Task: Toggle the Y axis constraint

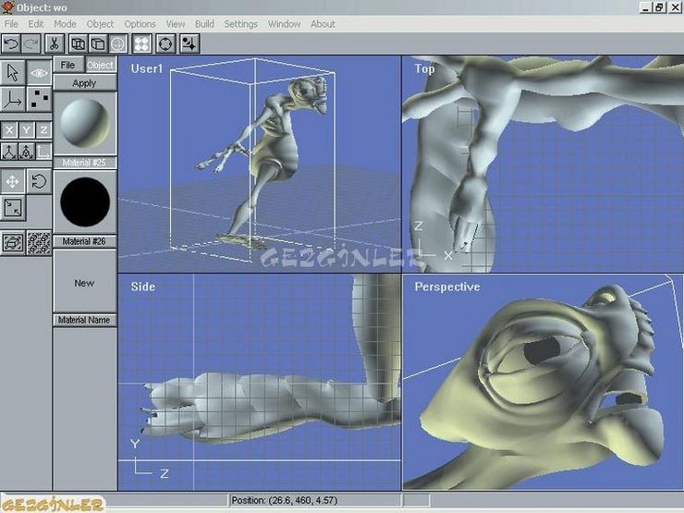Action: click(26, 130)
